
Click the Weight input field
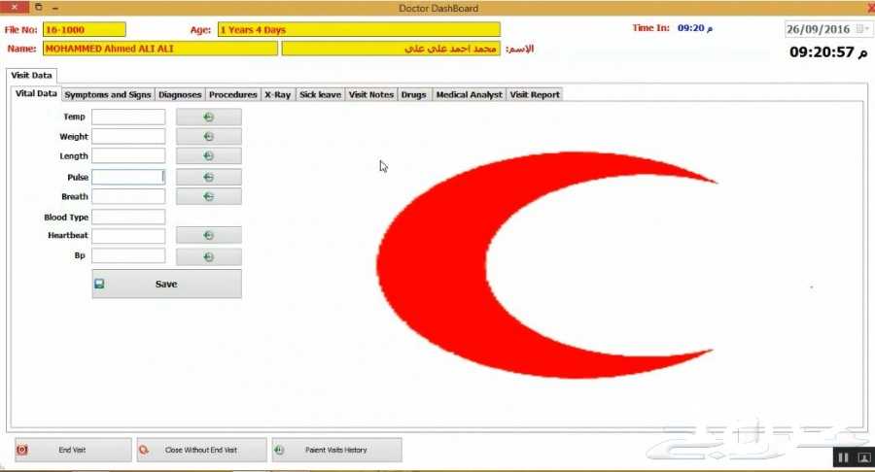click(128, 137)
